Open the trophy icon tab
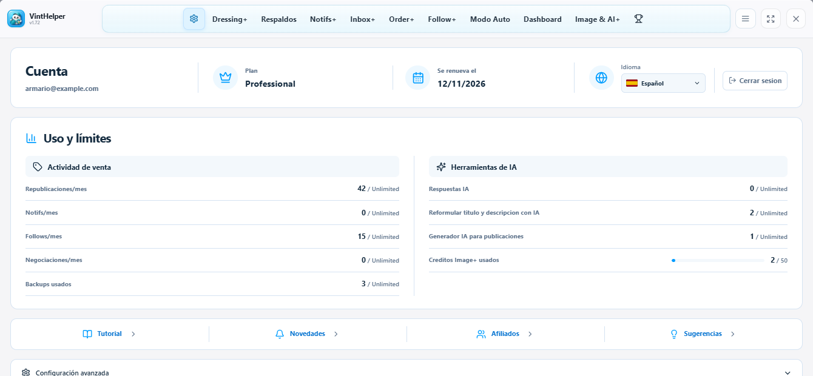813x376 pixels. click(x=638, y=19)
